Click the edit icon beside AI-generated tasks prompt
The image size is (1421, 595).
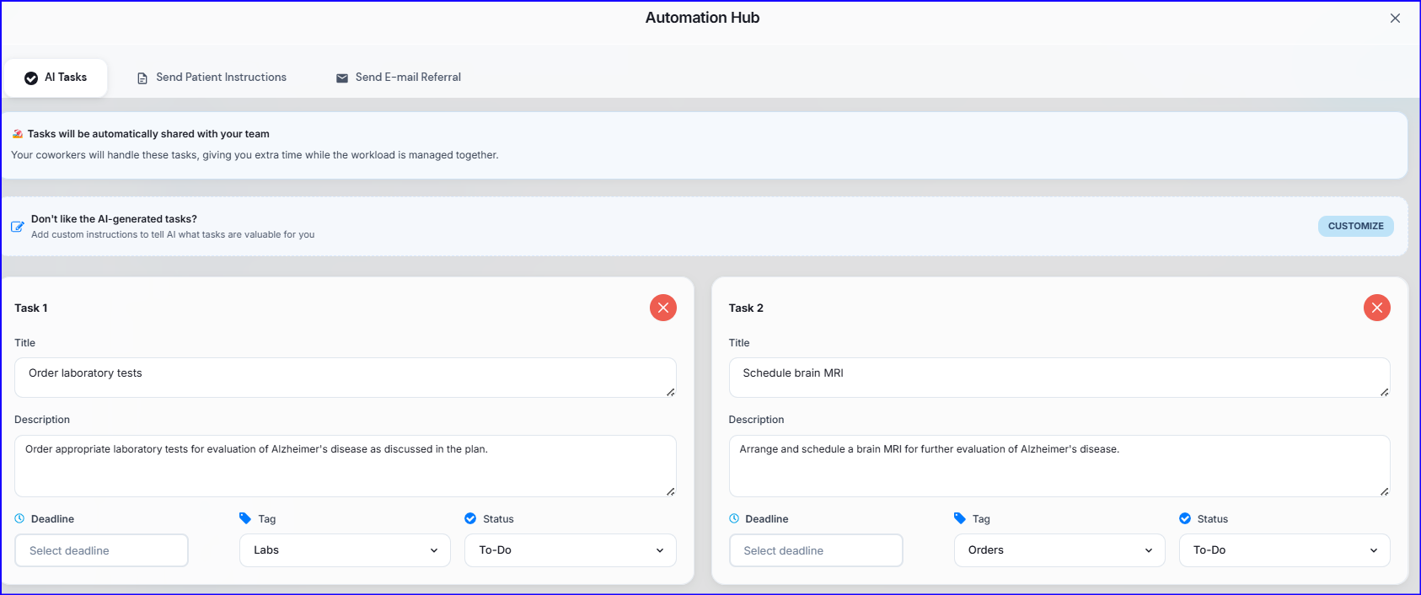(17, 227)
